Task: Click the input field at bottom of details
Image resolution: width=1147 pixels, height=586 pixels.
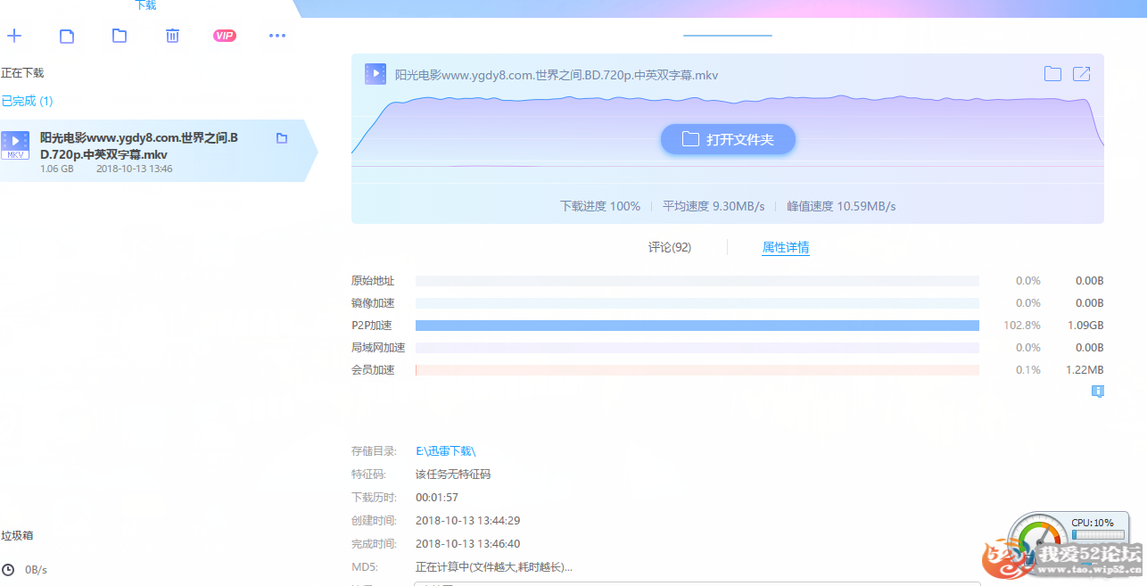Action: (x=697, y=583)
